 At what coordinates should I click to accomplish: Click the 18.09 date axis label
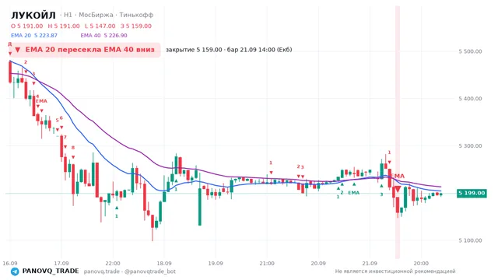coord(164,263)
